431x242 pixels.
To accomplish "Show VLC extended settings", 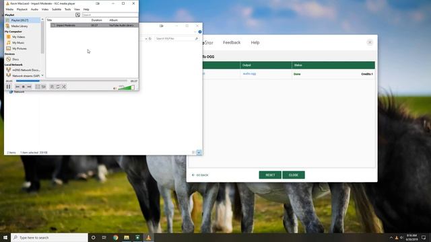I will pos(43,87).
